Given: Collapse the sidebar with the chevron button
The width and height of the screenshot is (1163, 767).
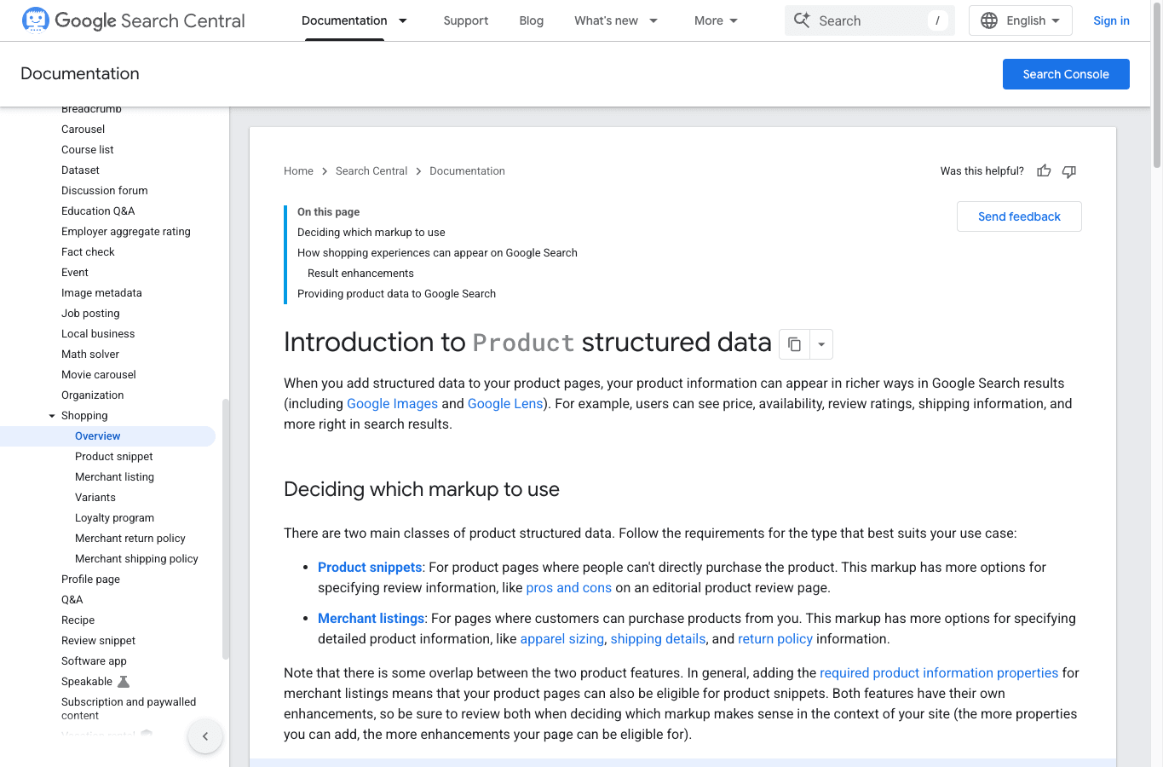Looking at the screenshot, I should [x=205, y=736].
